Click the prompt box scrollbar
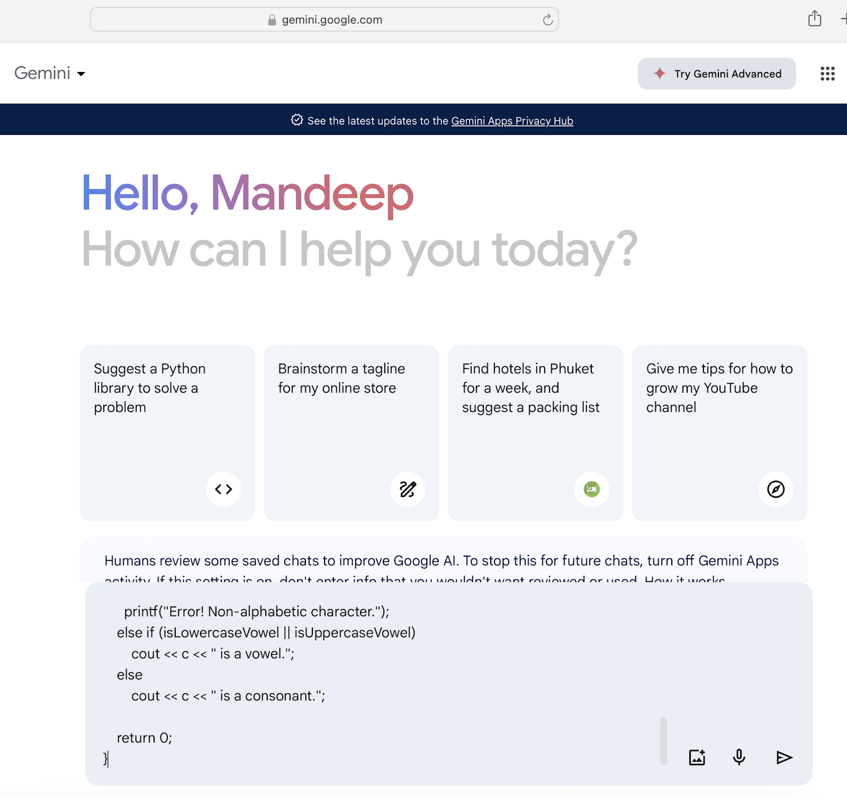Screen dimensions: 847x797 pyautogui.click(x=663, y=741)
